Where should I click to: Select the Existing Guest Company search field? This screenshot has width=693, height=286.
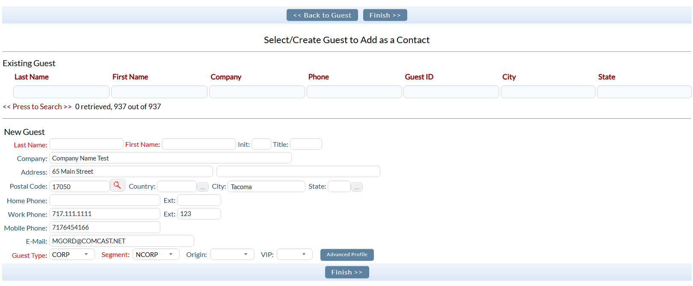[x=257, y=92]
